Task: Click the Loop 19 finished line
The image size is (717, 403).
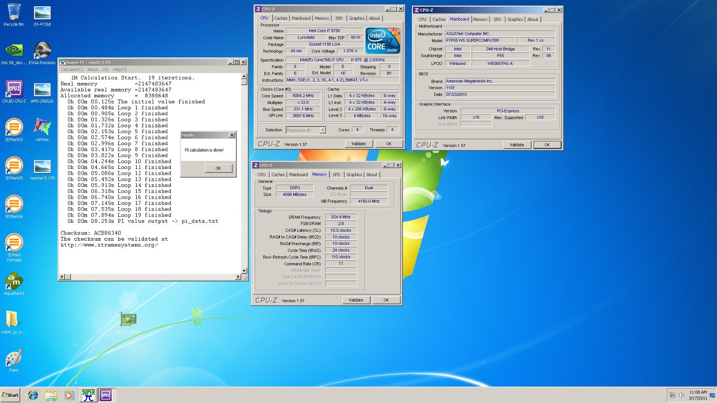Action: coord(120,215)
